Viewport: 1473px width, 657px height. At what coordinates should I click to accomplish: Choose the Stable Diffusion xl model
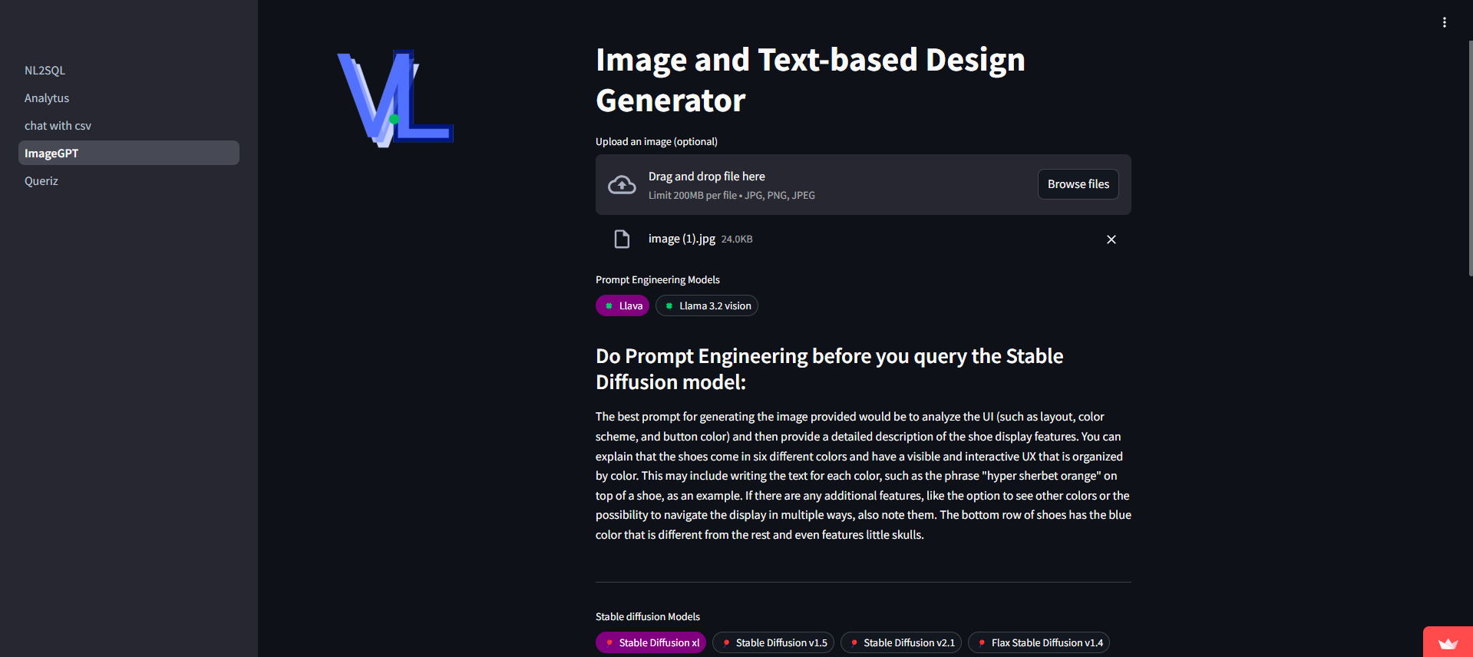[651, 642]
